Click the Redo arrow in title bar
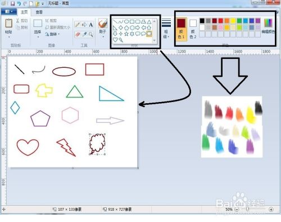This screenshot has width=281, height=222. click(25, 3)
